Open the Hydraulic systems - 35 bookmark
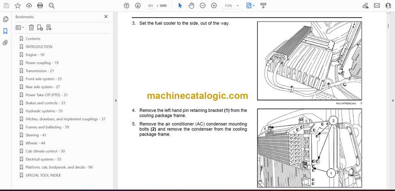 pos(44,111)
